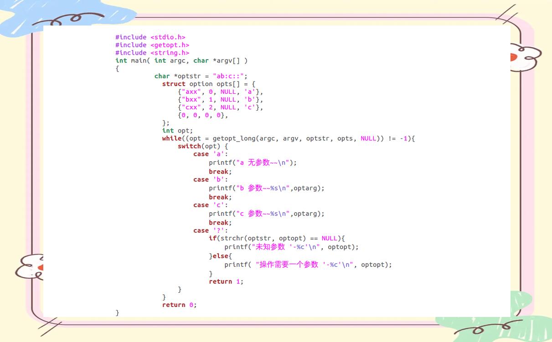
Task: Click the #include <string.h> line
Action: tap(152, 53)
